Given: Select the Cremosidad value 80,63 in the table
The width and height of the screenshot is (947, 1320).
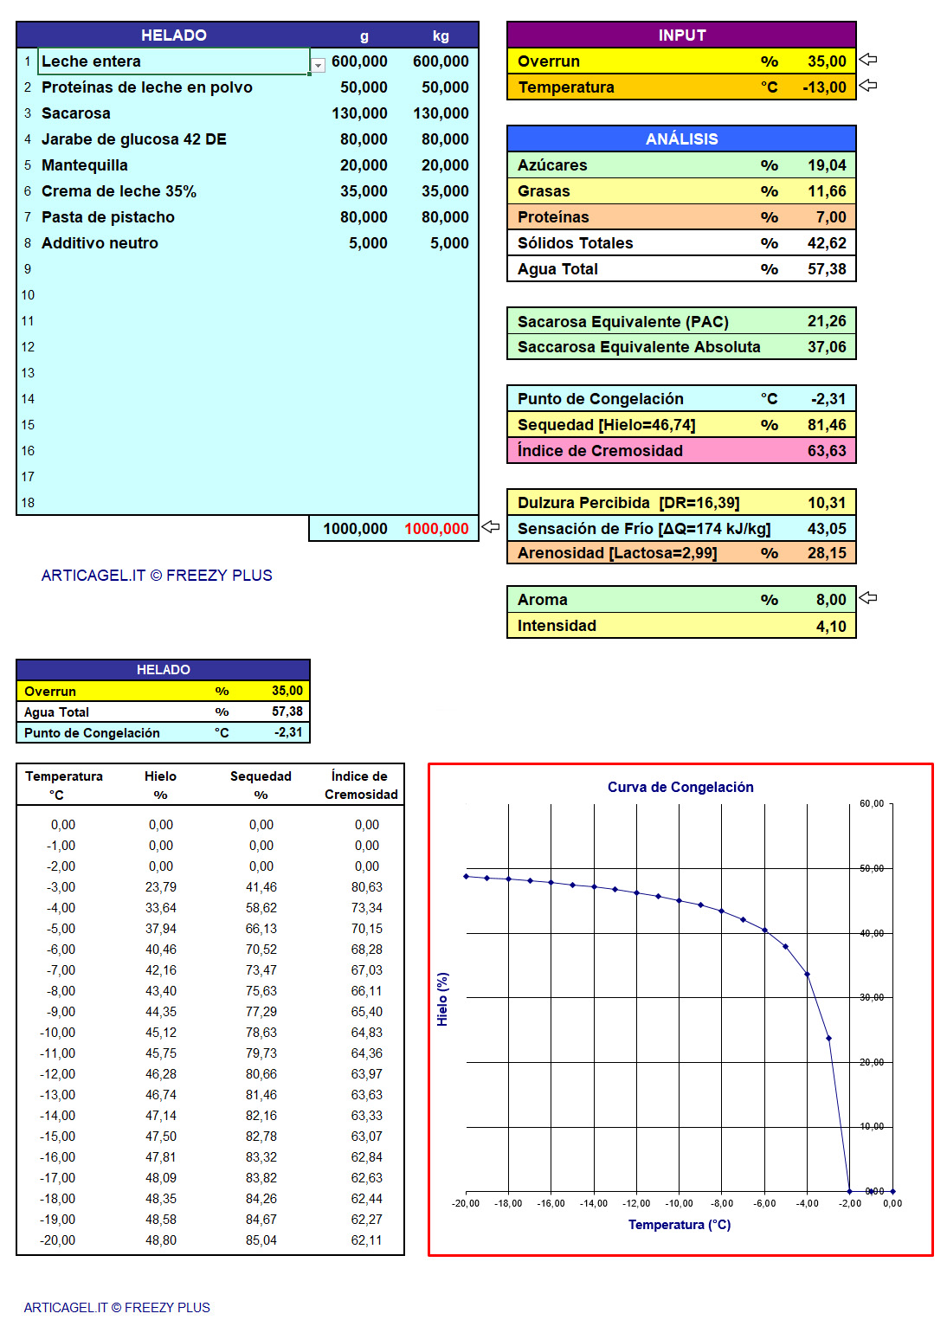Looking at the screenshot, I should [x=367, y=887].
